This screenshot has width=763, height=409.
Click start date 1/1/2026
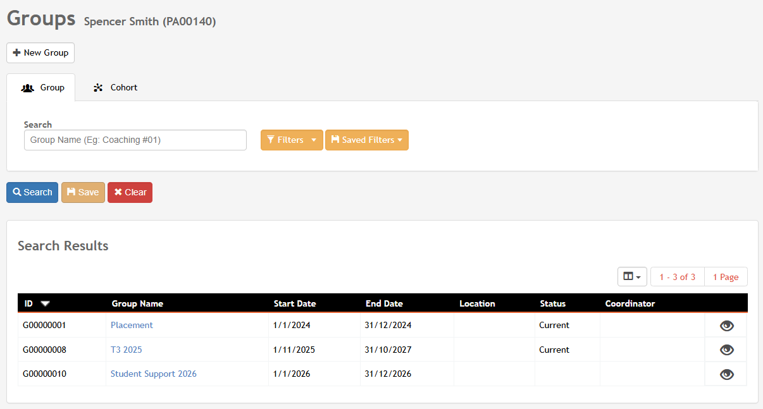(x=292, y=374)
